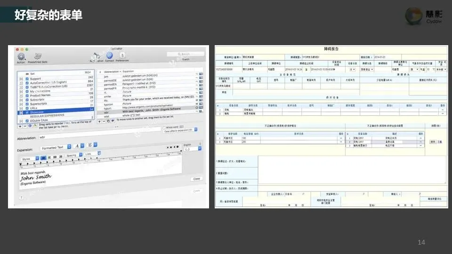Viewport: 452px width, 254px height.
Task: Click the large empty text area in the report form
Action: tap(352, 170)
